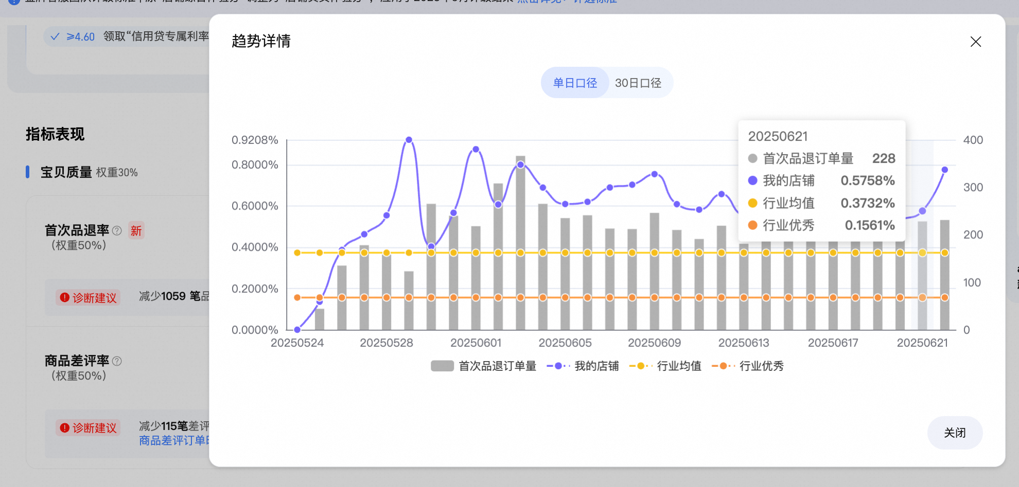Click the checkmark icon next to ≥4.60
This screenshot has height=487, width=1019.
click(55, 36)
